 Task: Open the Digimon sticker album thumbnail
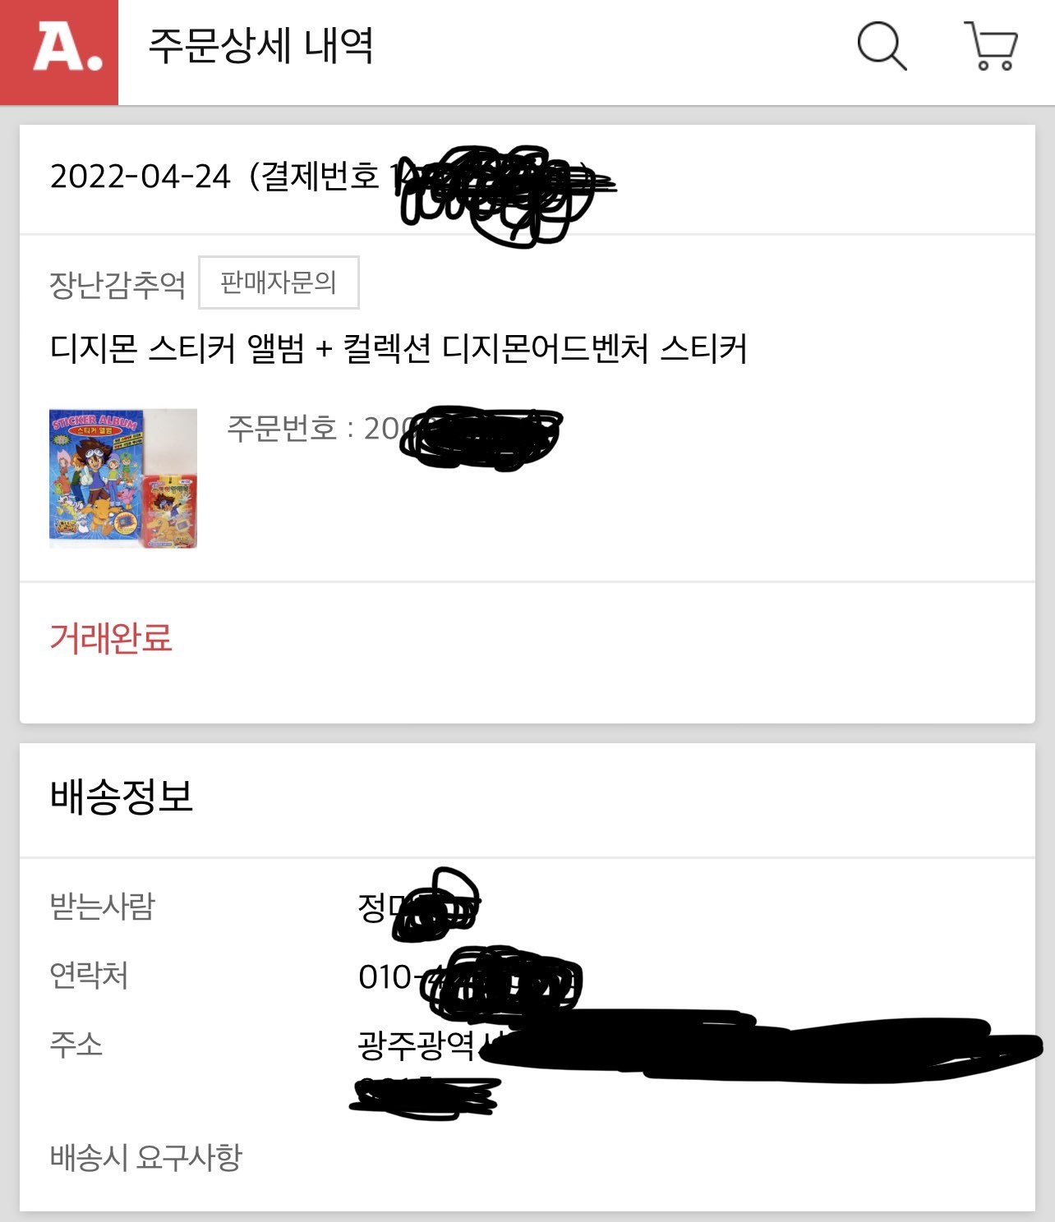tap(123, 478)
